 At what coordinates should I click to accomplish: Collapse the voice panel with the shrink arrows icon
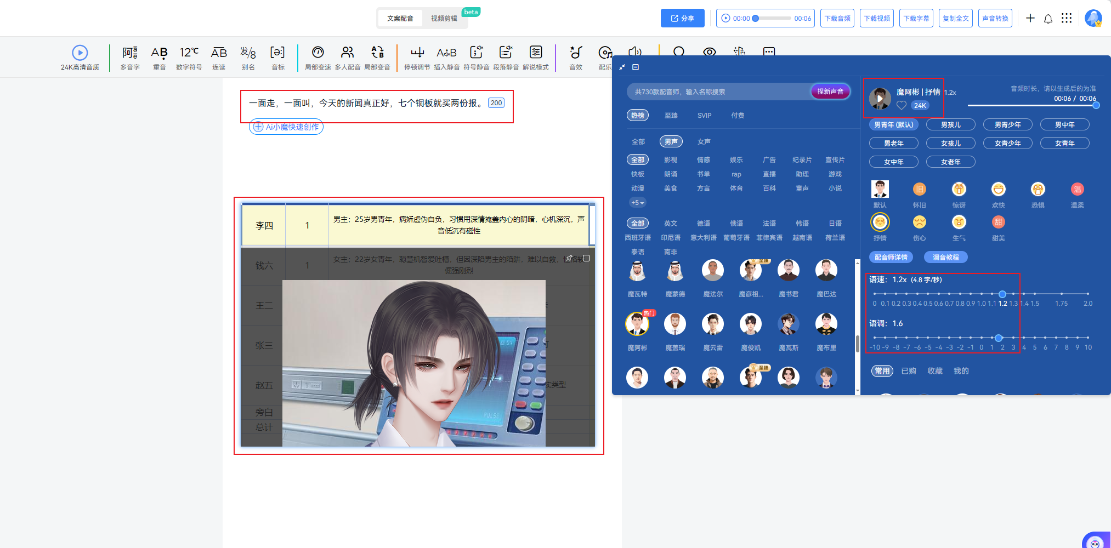coord(622,67)
